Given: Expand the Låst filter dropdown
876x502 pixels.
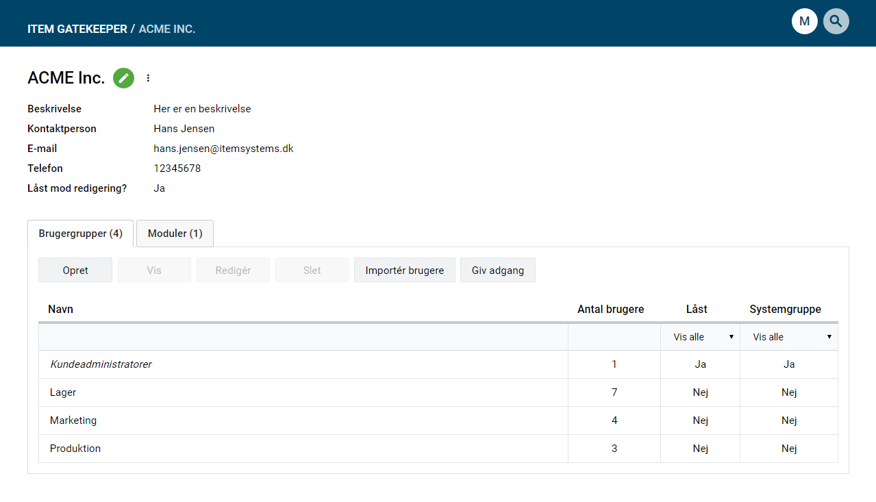Looking at the screenshot, I should tap(700, 337).
